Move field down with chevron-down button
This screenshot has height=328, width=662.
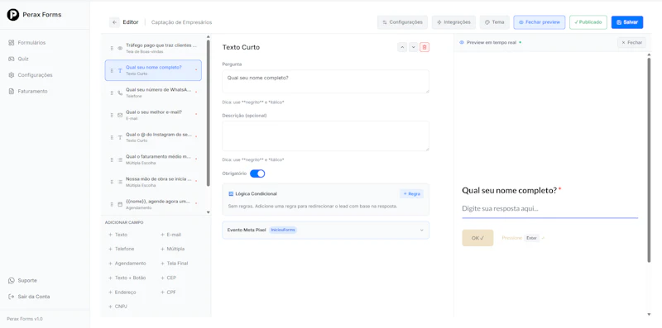pyautogui.click(x=413, y=47)
